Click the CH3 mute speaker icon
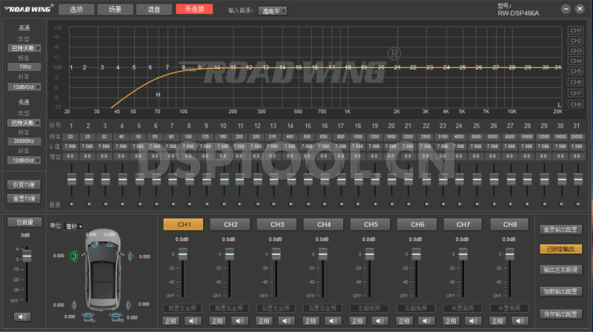The width and height of the screenshot is (593, 332). 287,320
